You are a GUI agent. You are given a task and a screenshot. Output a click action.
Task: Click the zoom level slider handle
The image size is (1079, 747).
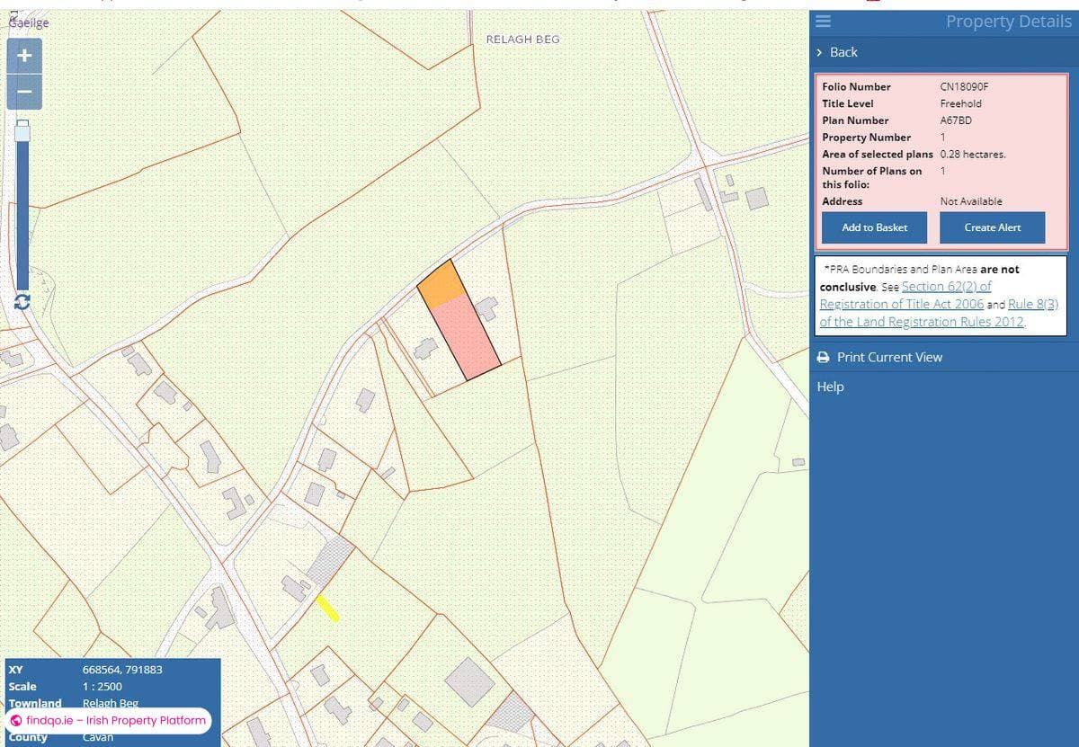tap(23, 131)
